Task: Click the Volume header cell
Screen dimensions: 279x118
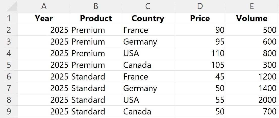Action: (x=252, y=18)
